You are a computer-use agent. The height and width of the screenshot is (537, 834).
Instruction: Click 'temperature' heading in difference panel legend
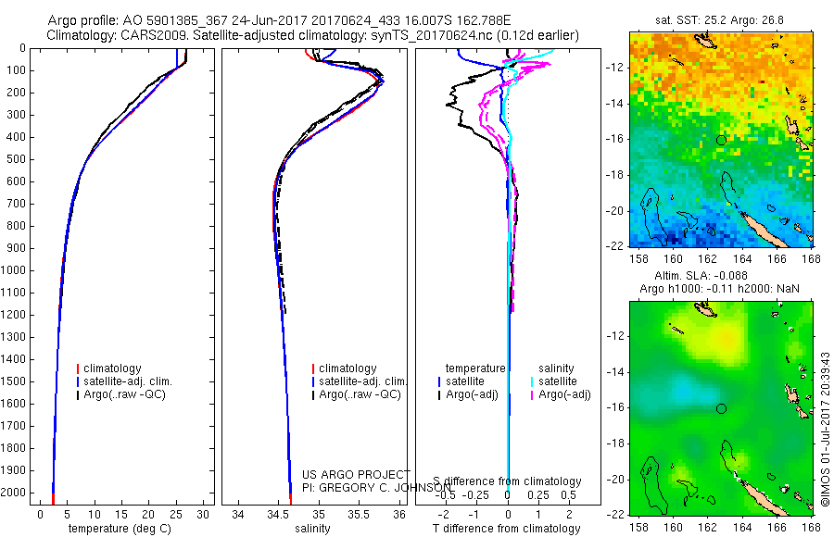[475, 368]
